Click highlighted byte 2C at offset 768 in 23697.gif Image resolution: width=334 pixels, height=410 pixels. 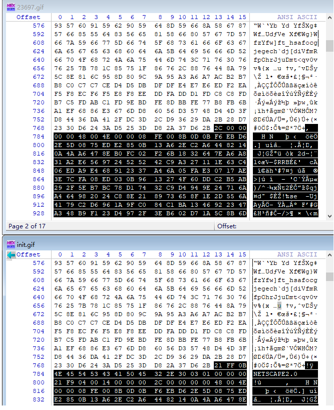point(218,128)
